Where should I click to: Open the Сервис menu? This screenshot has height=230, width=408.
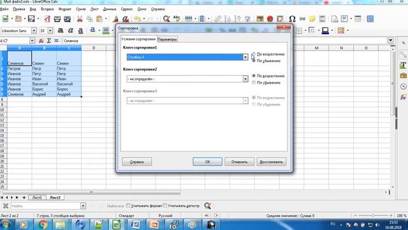pyautogui.click(x=127, y=9)
